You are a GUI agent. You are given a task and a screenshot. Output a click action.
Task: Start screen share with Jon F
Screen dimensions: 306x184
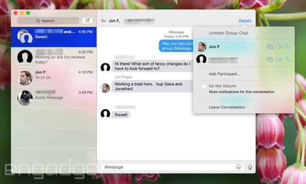click(x=270, y=46)
